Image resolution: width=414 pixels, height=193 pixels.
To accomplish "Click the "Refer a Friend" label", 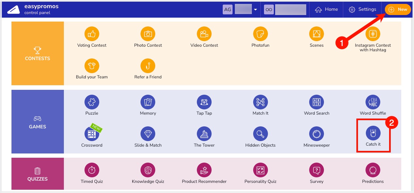I will click(148, 77).
